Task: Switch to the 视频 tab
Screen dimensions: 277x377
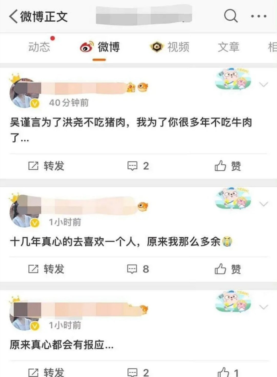Action: (x=170, y=47)
